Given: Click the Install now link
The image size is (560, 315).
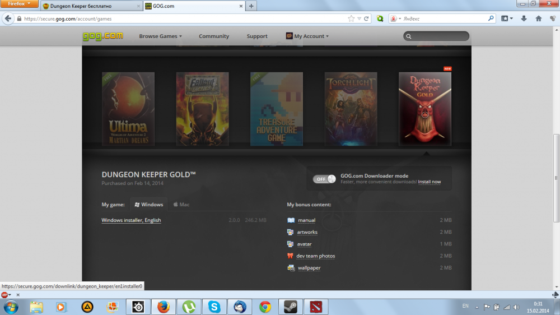Looking at the screenshot, I should coord(430,182).
